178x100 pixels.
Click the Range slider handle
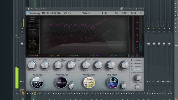point(97,56)
